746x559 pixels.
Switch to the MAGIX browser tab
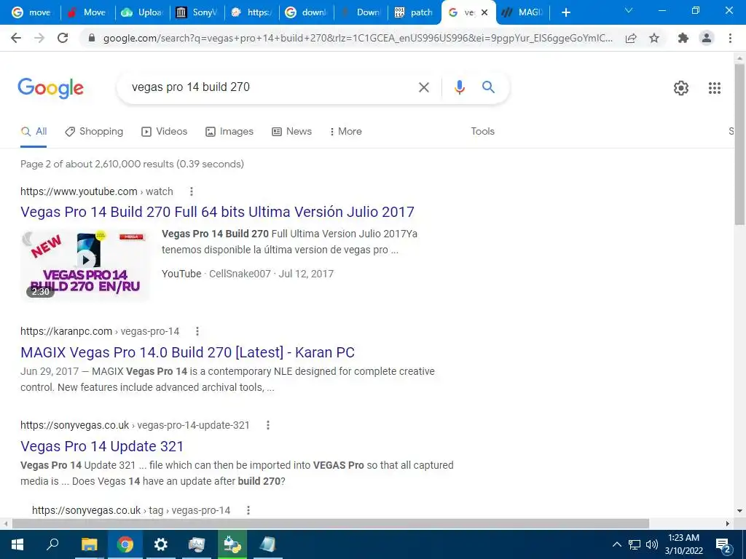click(522, 12)
